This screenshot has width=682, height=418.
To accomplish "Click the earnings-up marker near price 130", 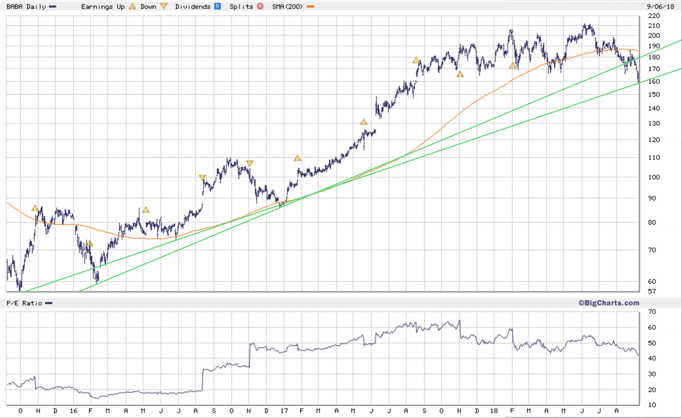I will click(x=363, y=122).
